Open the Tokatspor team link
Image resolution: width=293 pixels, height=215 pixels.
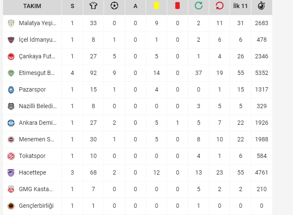[x=32, y=156]
